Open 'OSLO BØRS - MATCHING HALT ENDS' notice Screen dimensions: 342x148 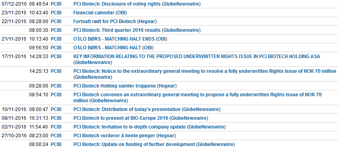click(x=114, y=39)
